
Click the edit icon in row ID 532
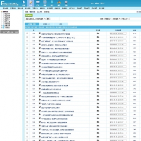[40, 44]
